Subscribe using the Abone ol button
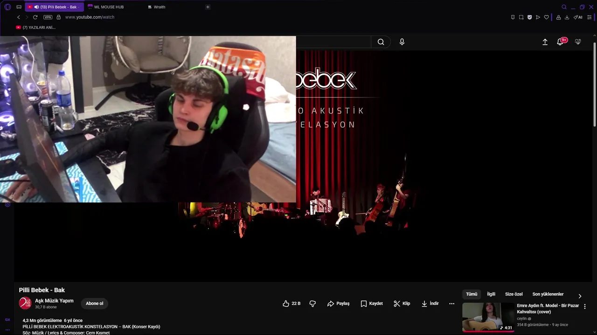597x335 pixels. tap(94, 303)
